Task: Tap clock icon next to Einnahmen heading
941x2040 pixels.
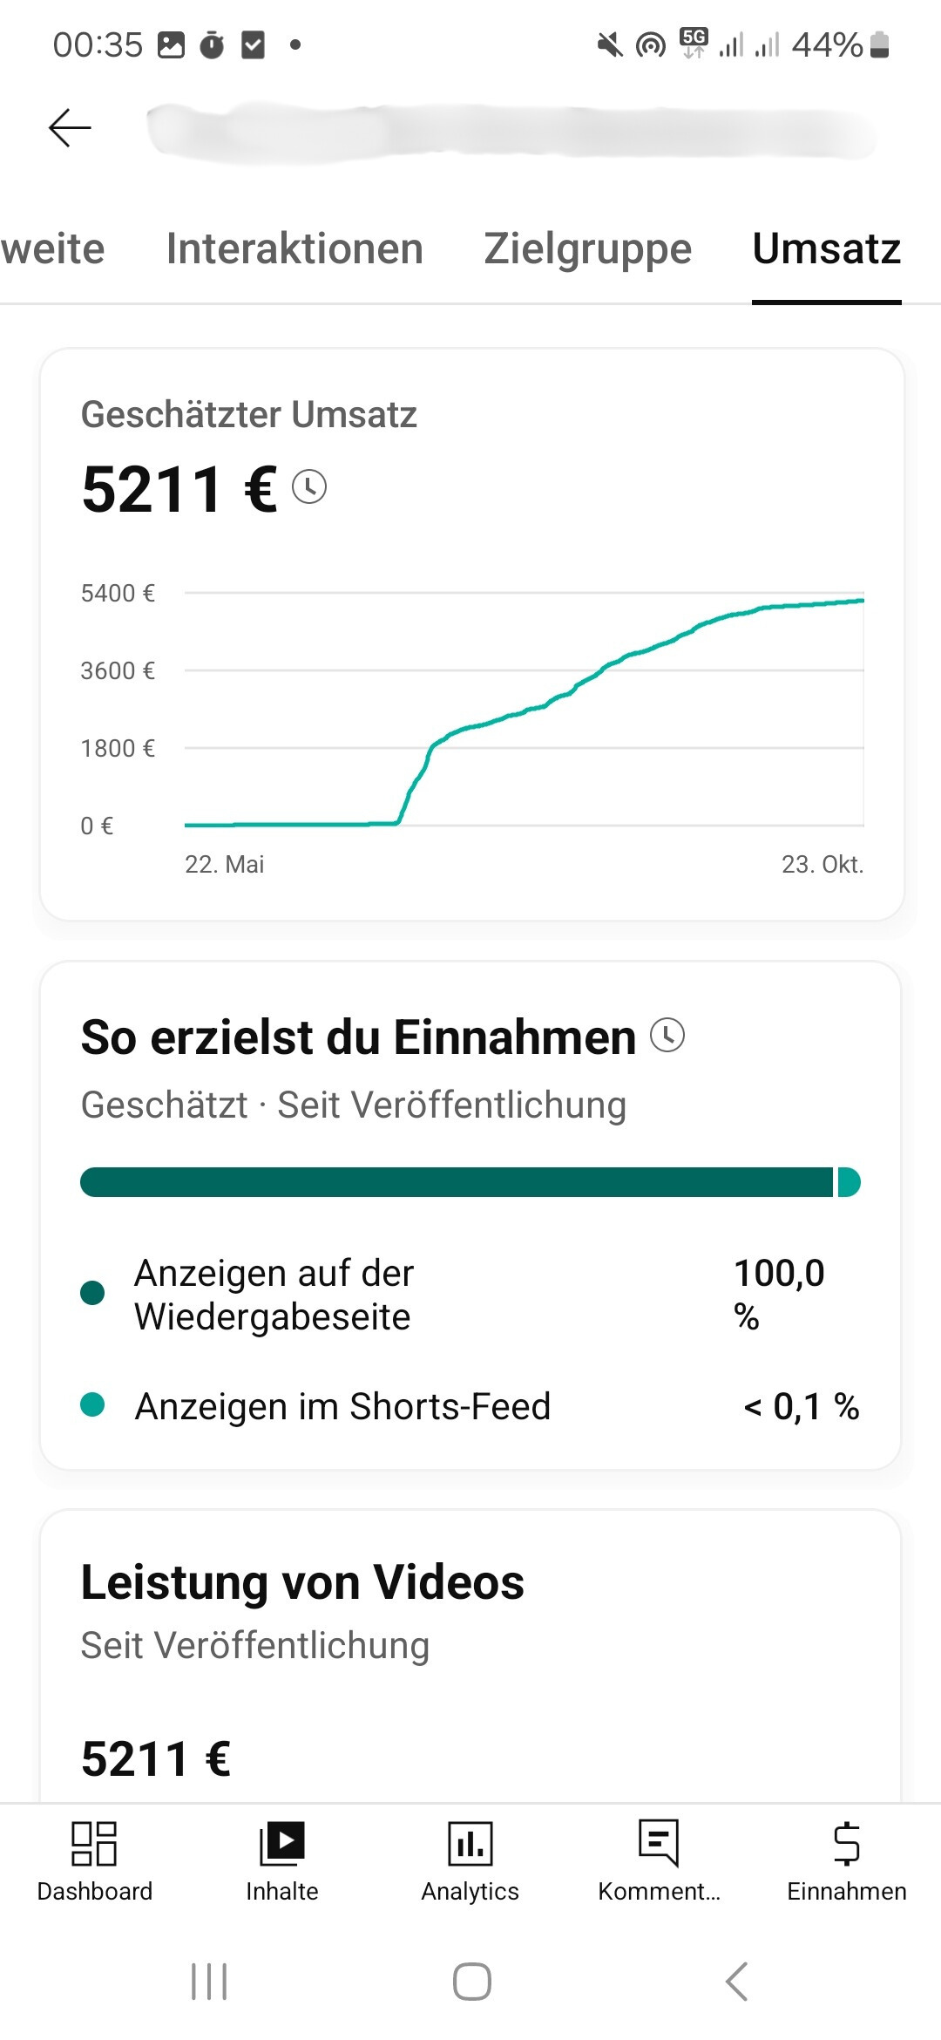Action: click(667, 1036)
